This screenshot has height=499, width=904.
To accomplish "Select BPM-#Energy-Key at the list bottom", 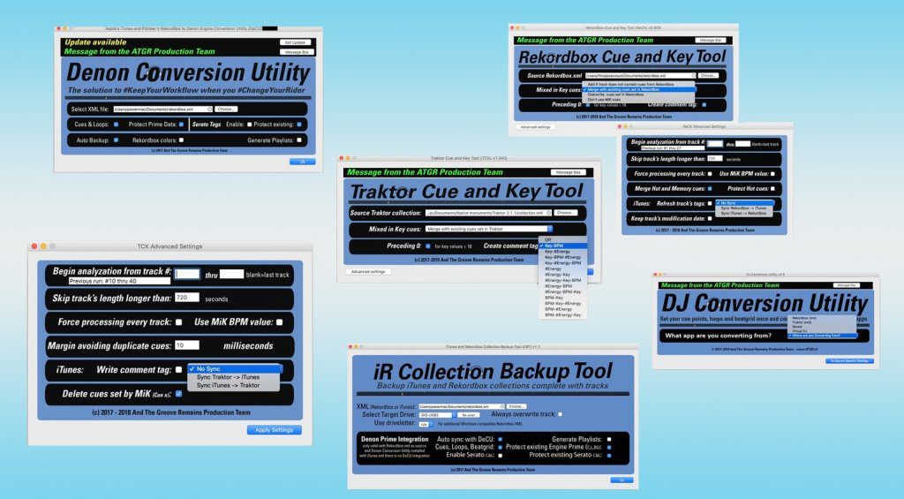I will point(563,315).
